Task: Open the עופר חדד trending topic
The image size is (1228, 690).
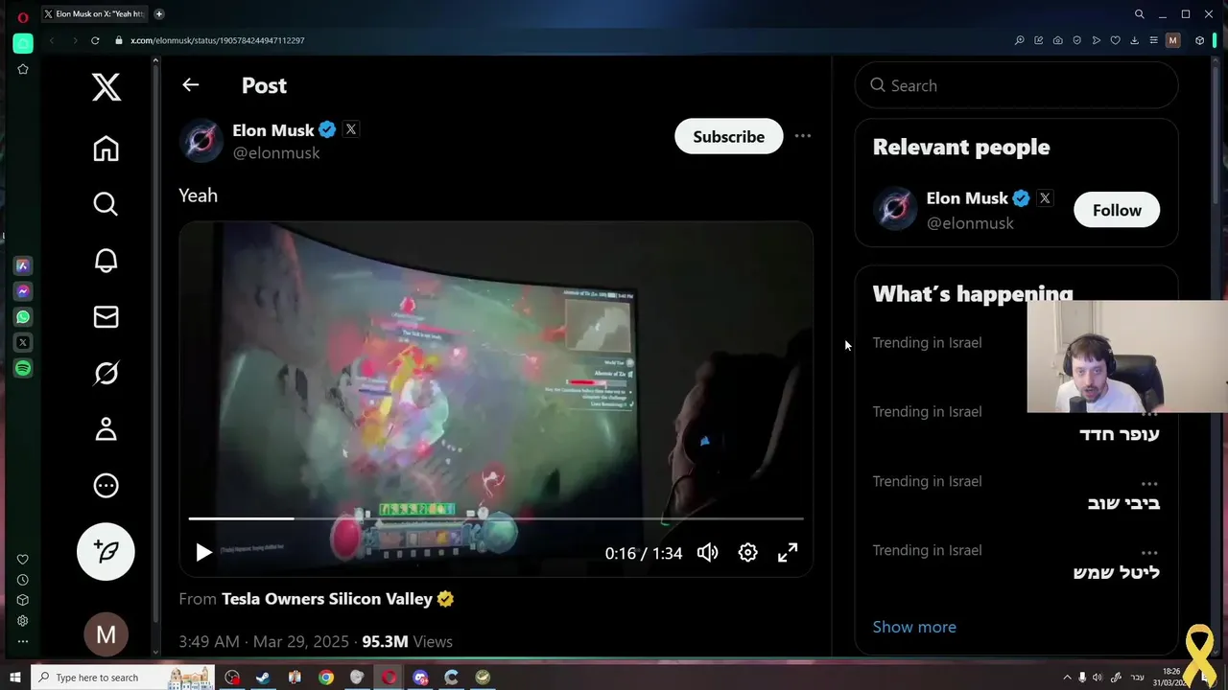Action: pyautogui.click(x=1119, y=434)
